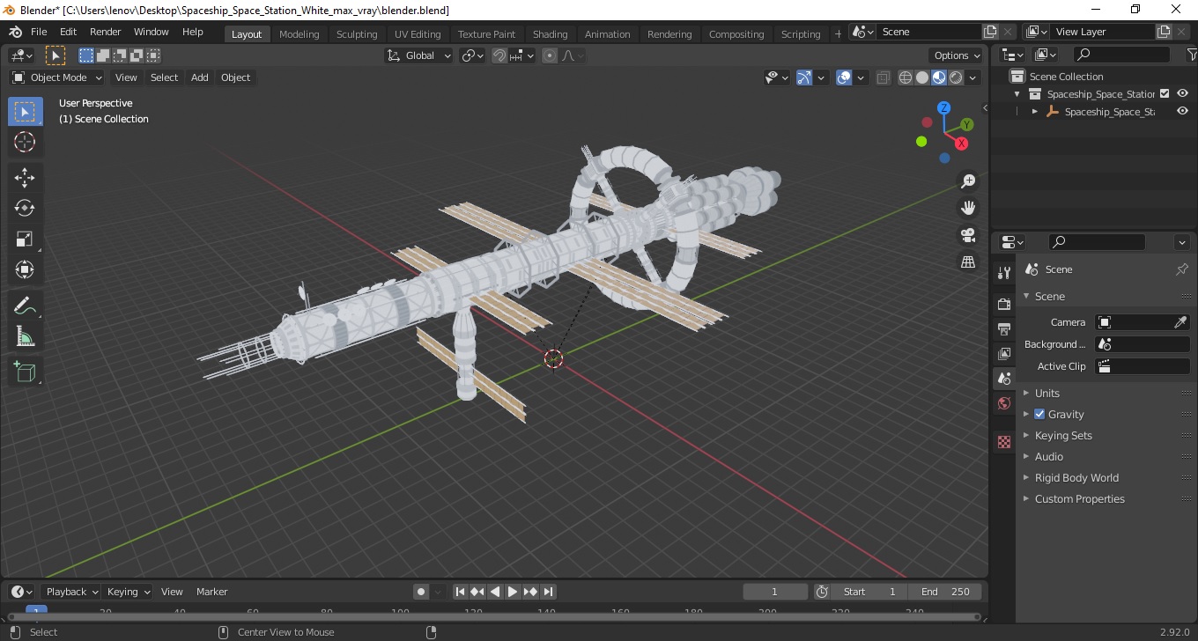Viewport: 1198px width, 641px height.
Task: Open the File menu
Action: [39, 32]
